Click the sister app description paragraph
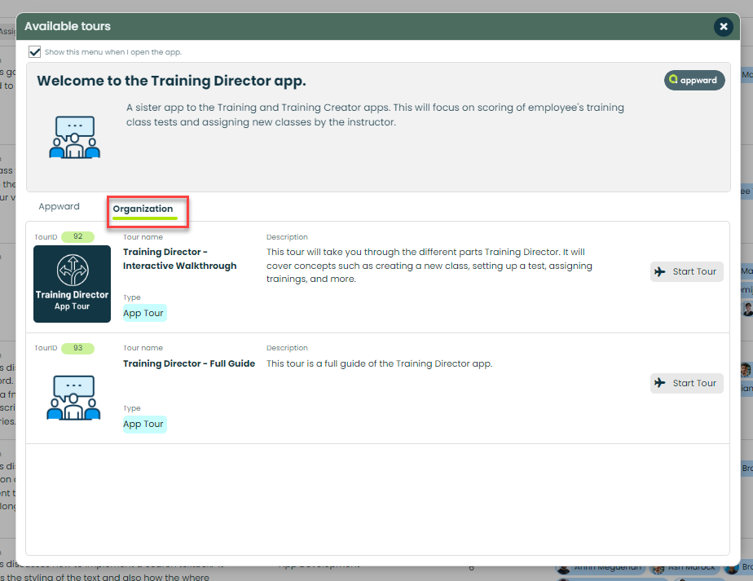The width and height of the screenshot is (753, 581). click(375, 115)
